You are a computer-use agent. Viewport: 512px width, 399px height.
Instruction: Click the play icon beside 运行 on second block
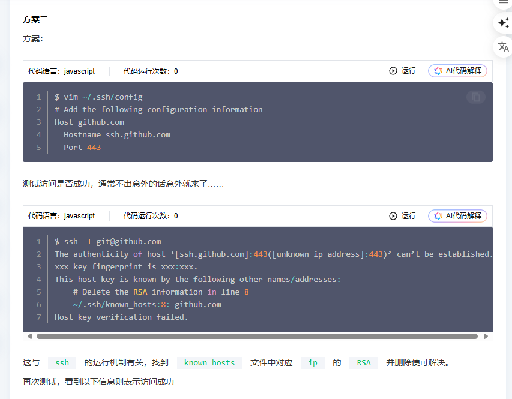(393, 215)
